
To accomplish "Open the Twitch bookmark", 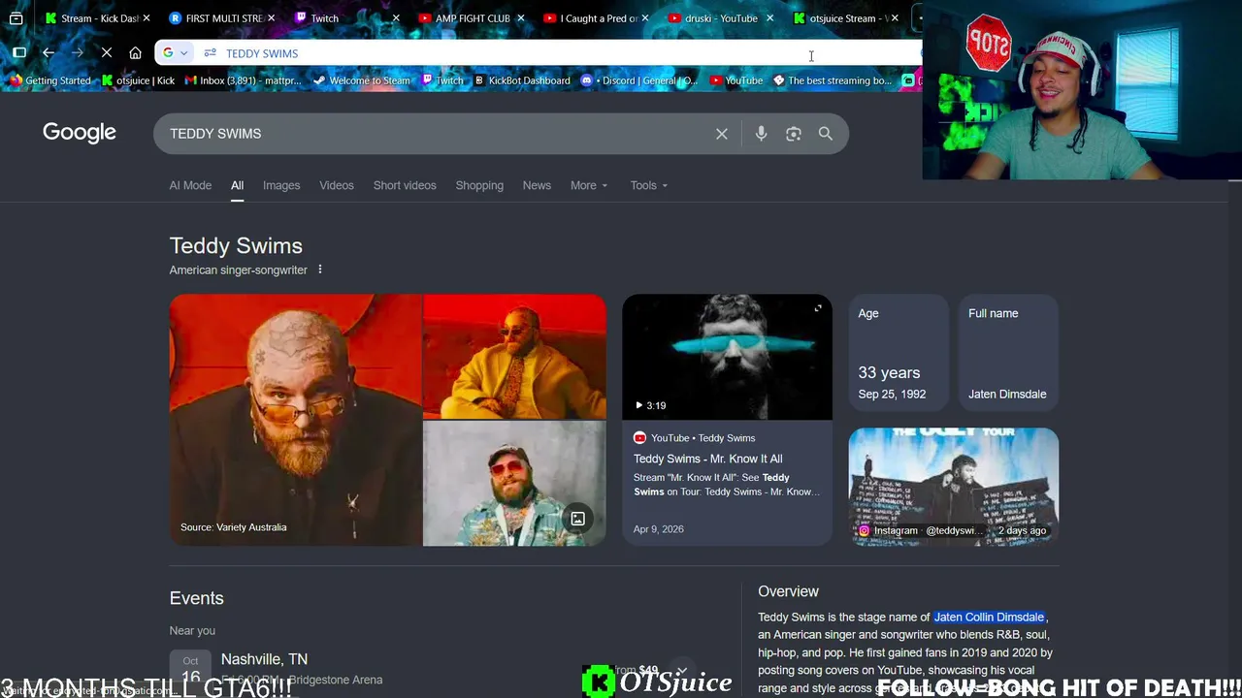I will [442, 80].
